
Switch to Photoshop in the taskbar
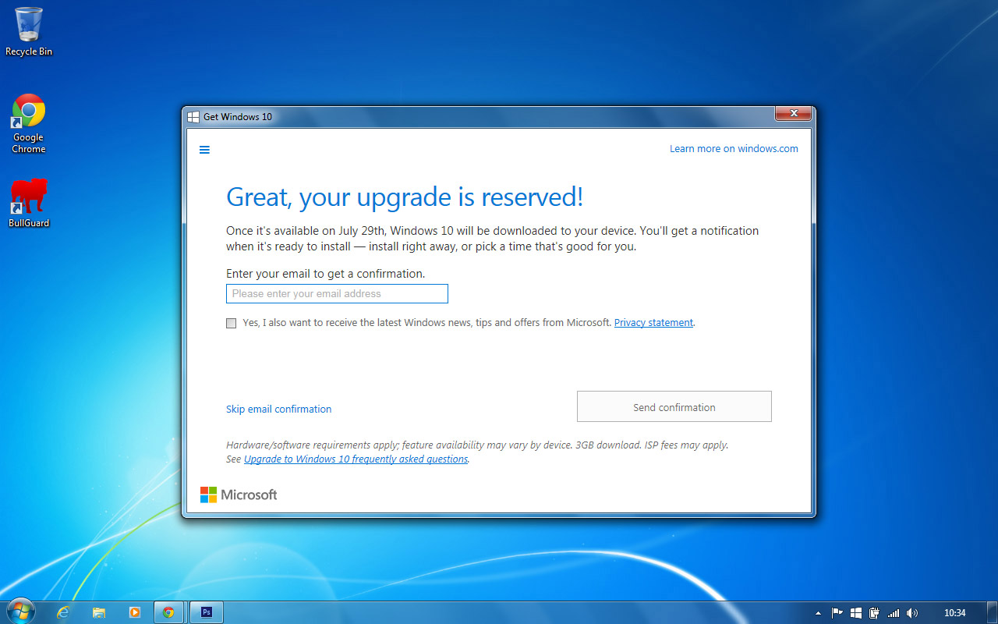click(207, 612)
